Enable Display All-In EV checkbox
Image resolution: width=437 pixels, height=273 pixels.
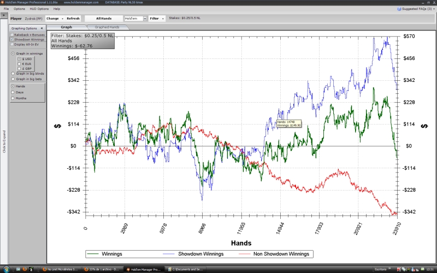tap(12, 44)
